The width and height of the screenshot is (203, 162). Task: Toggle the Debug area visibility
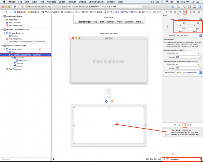pos(194,6)
